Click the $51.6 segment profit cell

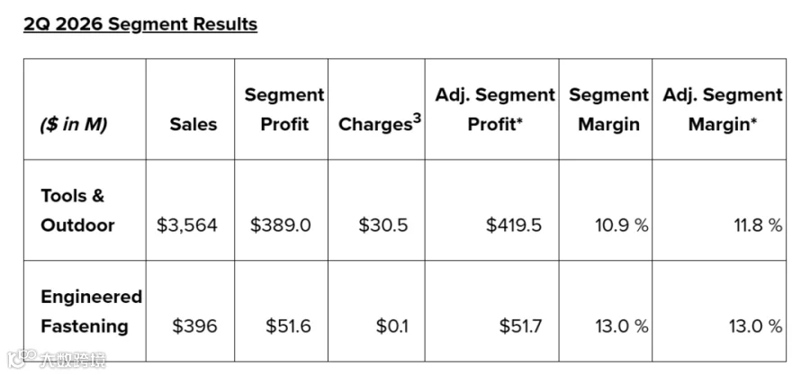pyautogui.click(x=288, y=326)
